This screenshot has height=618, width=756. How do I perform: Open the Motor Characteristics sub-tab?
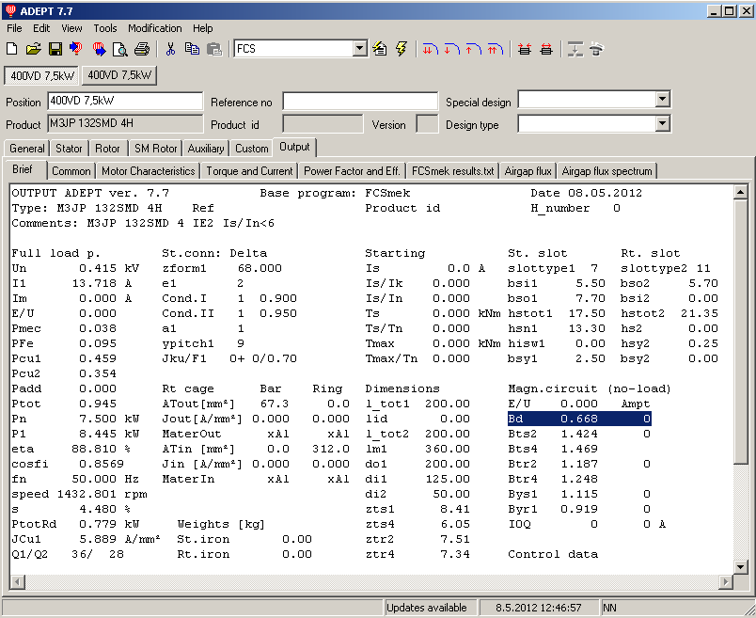coord(148,171)
